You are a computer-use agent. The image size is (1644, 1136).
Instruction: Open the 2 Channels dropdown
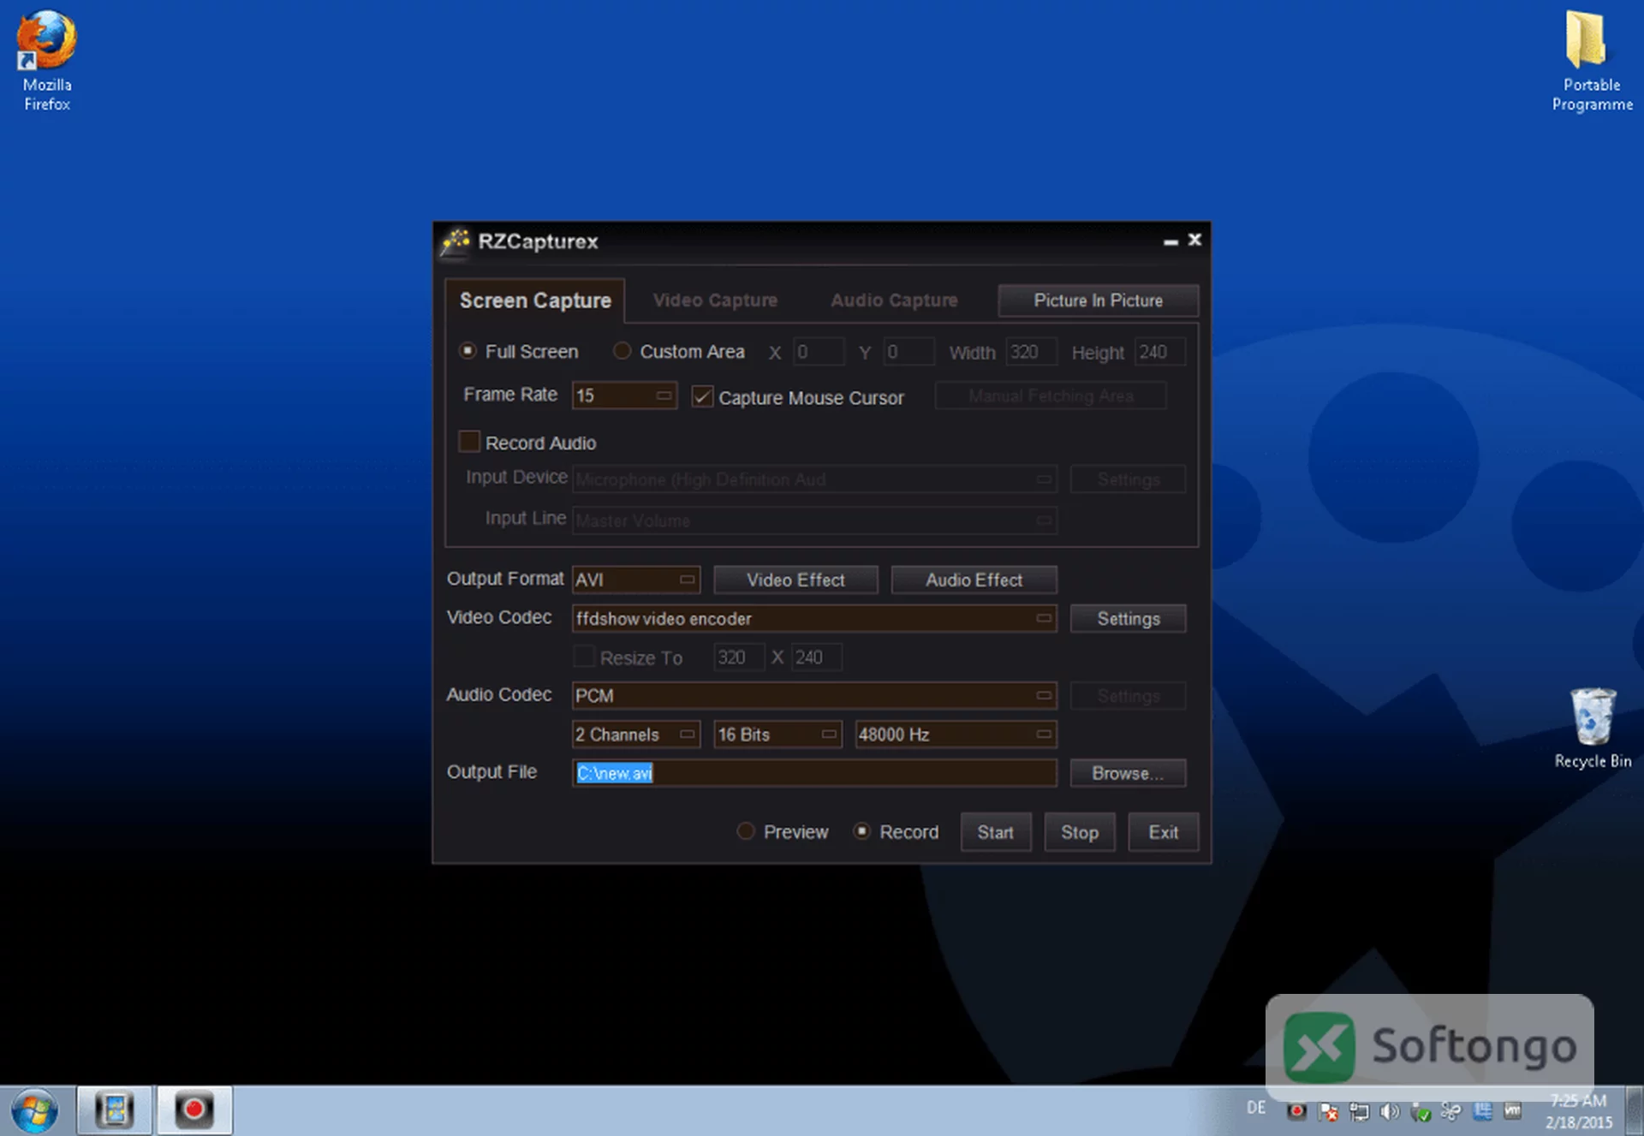coord(636,735)
